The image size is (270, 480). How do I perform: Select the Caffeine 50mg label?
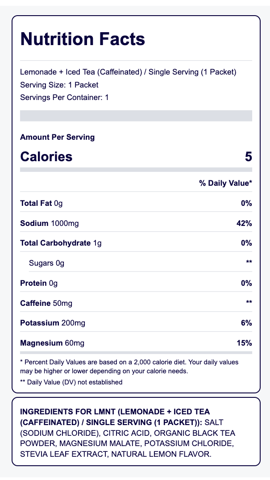[x=46, y=303]
